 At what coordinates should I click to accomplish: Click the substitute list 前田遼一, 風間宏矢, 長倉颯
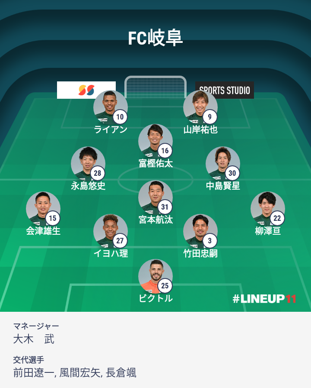(x=75, y=373)
